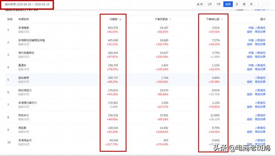
Task: Sort by 下单转化率 column sort icon
Action: pos(222,19)
